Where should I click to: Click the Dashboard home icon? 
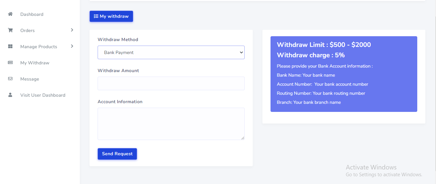(x=10, y=14)
